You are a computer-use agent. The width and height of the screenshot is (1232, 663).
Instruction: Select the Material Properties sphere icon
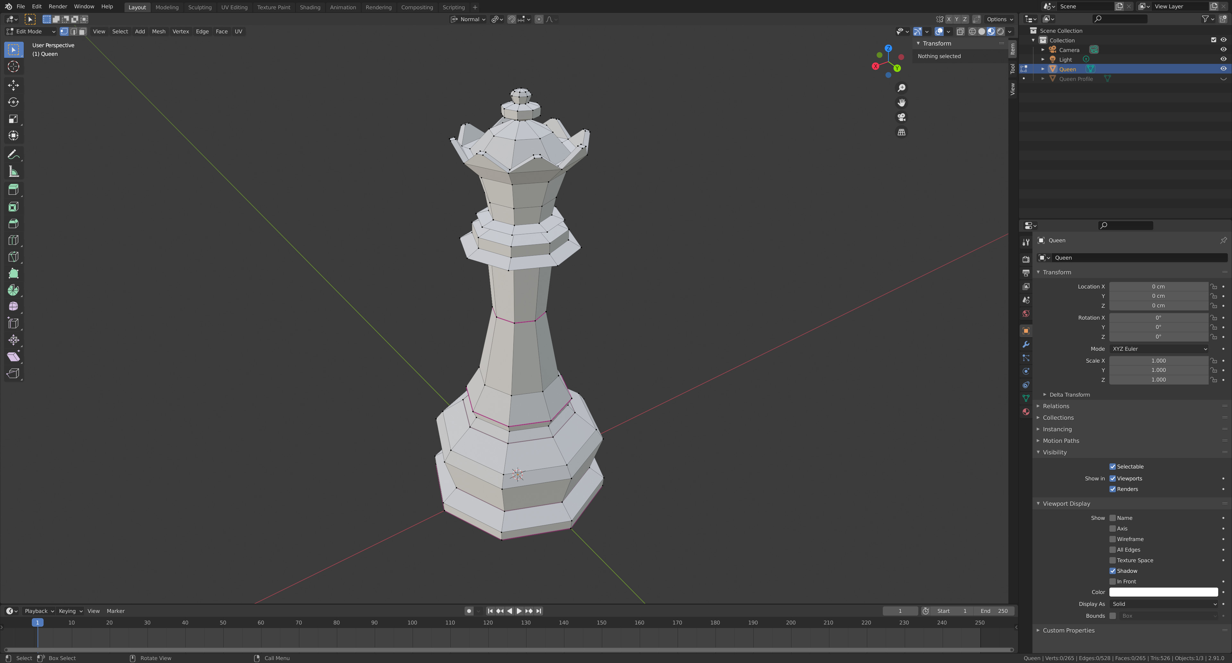pos(1025,412)
